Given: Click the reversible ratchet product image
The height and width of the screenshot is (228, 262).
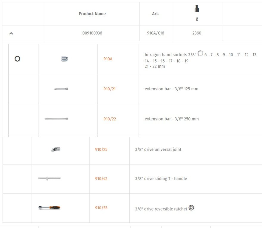Looking at the screenshot, I should pos(49,208).
